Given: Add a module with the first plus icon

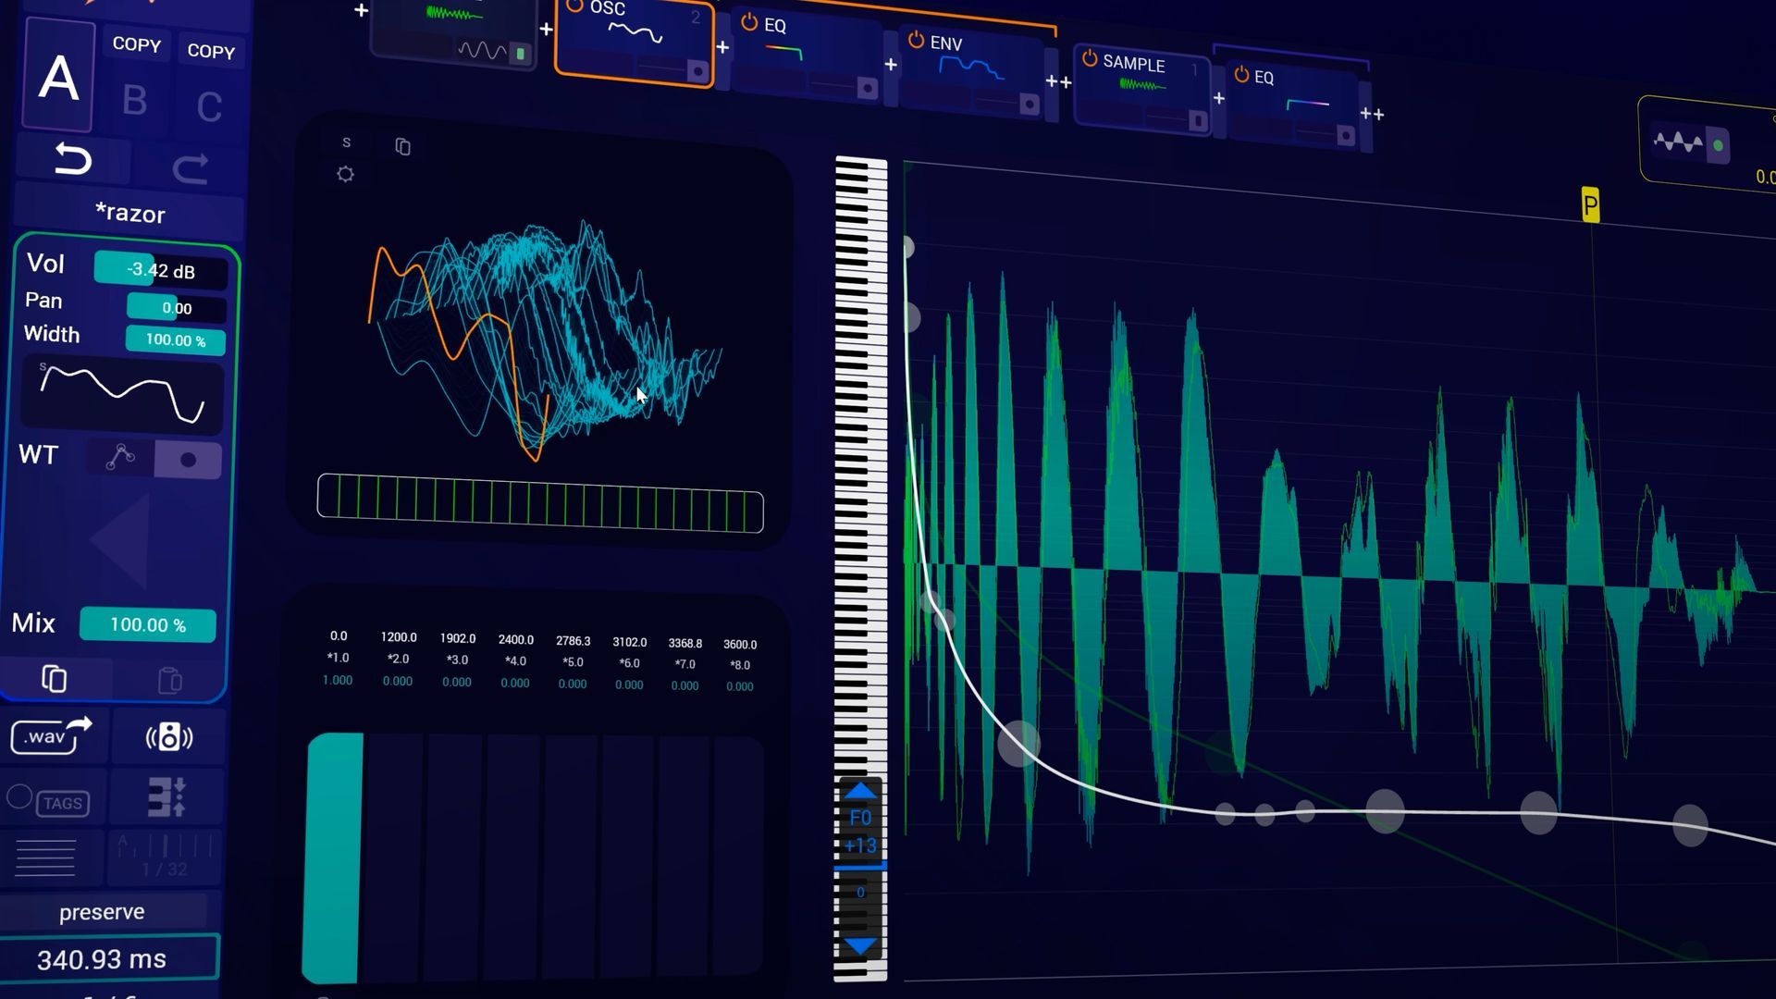Looking at the screenshot, I should click(x=362, y=10).
